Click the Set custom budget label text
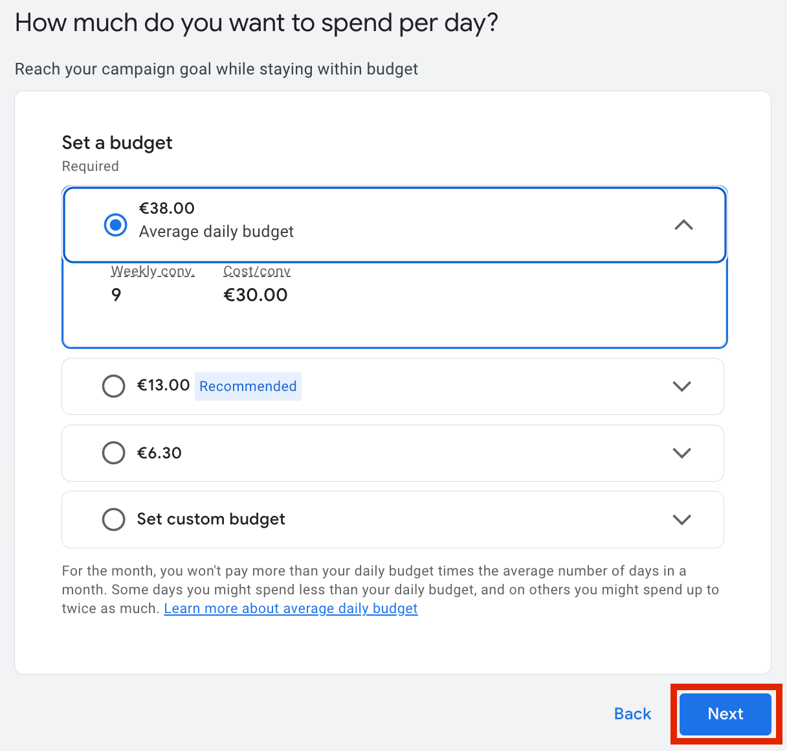Screen dimensions: 787x751 (211, 519)
